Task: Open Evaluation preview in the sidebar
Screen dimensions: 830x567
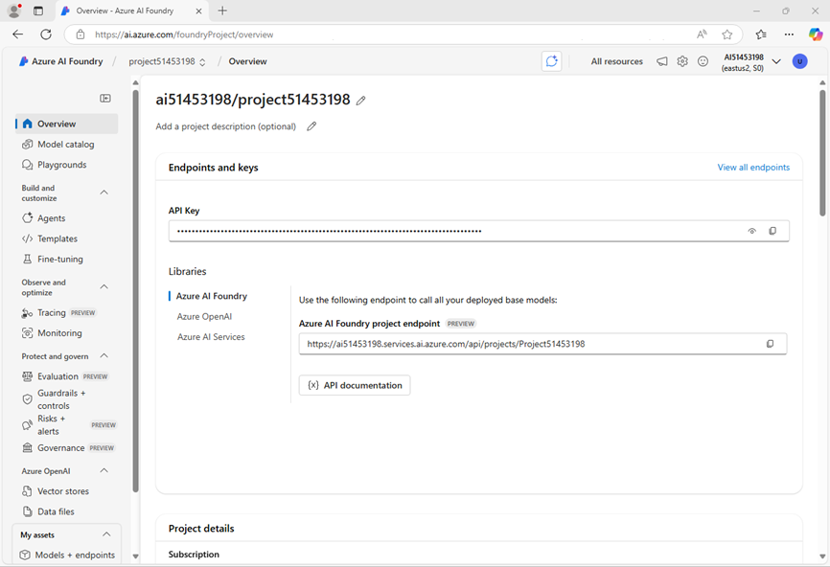Action: click(x=67, y=376)
